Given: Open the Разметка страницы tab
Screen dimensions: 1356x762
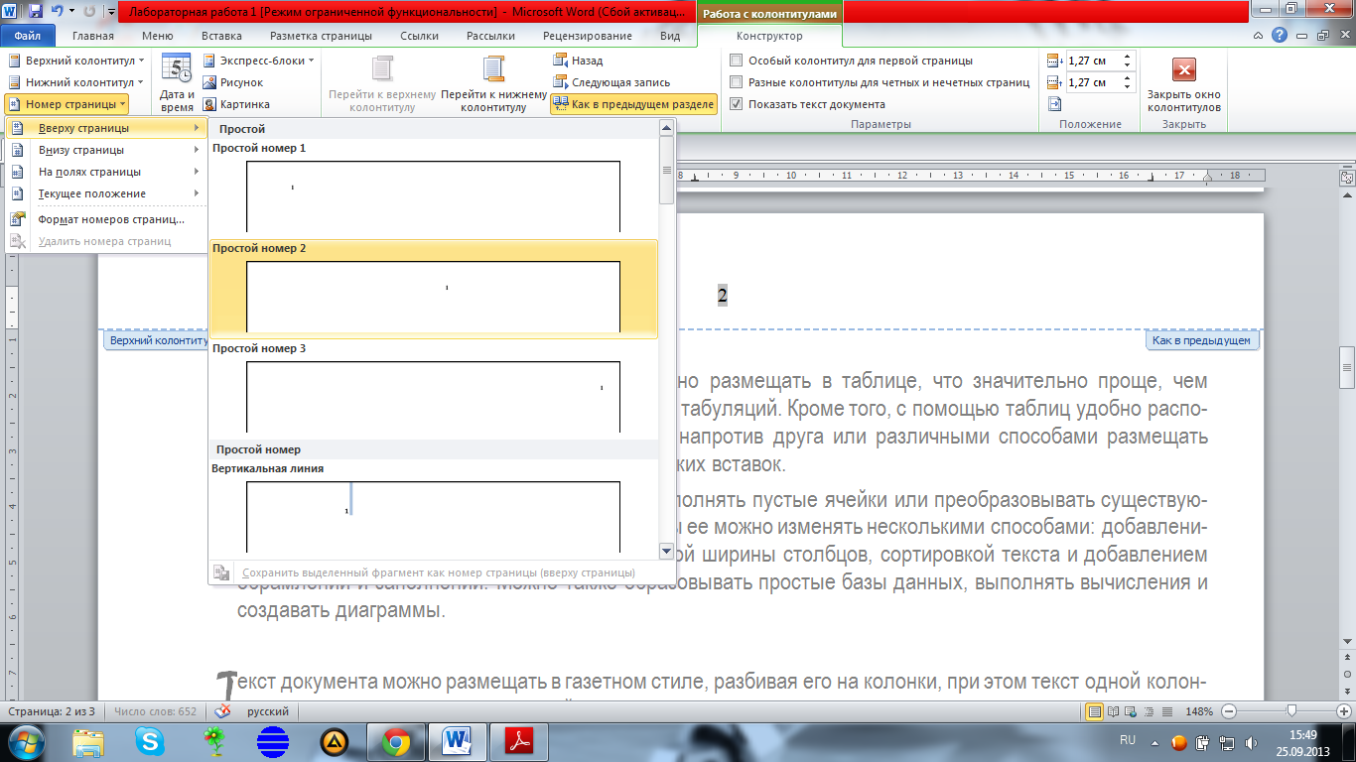Looking at the screenshot, I should tap(321, 36).
